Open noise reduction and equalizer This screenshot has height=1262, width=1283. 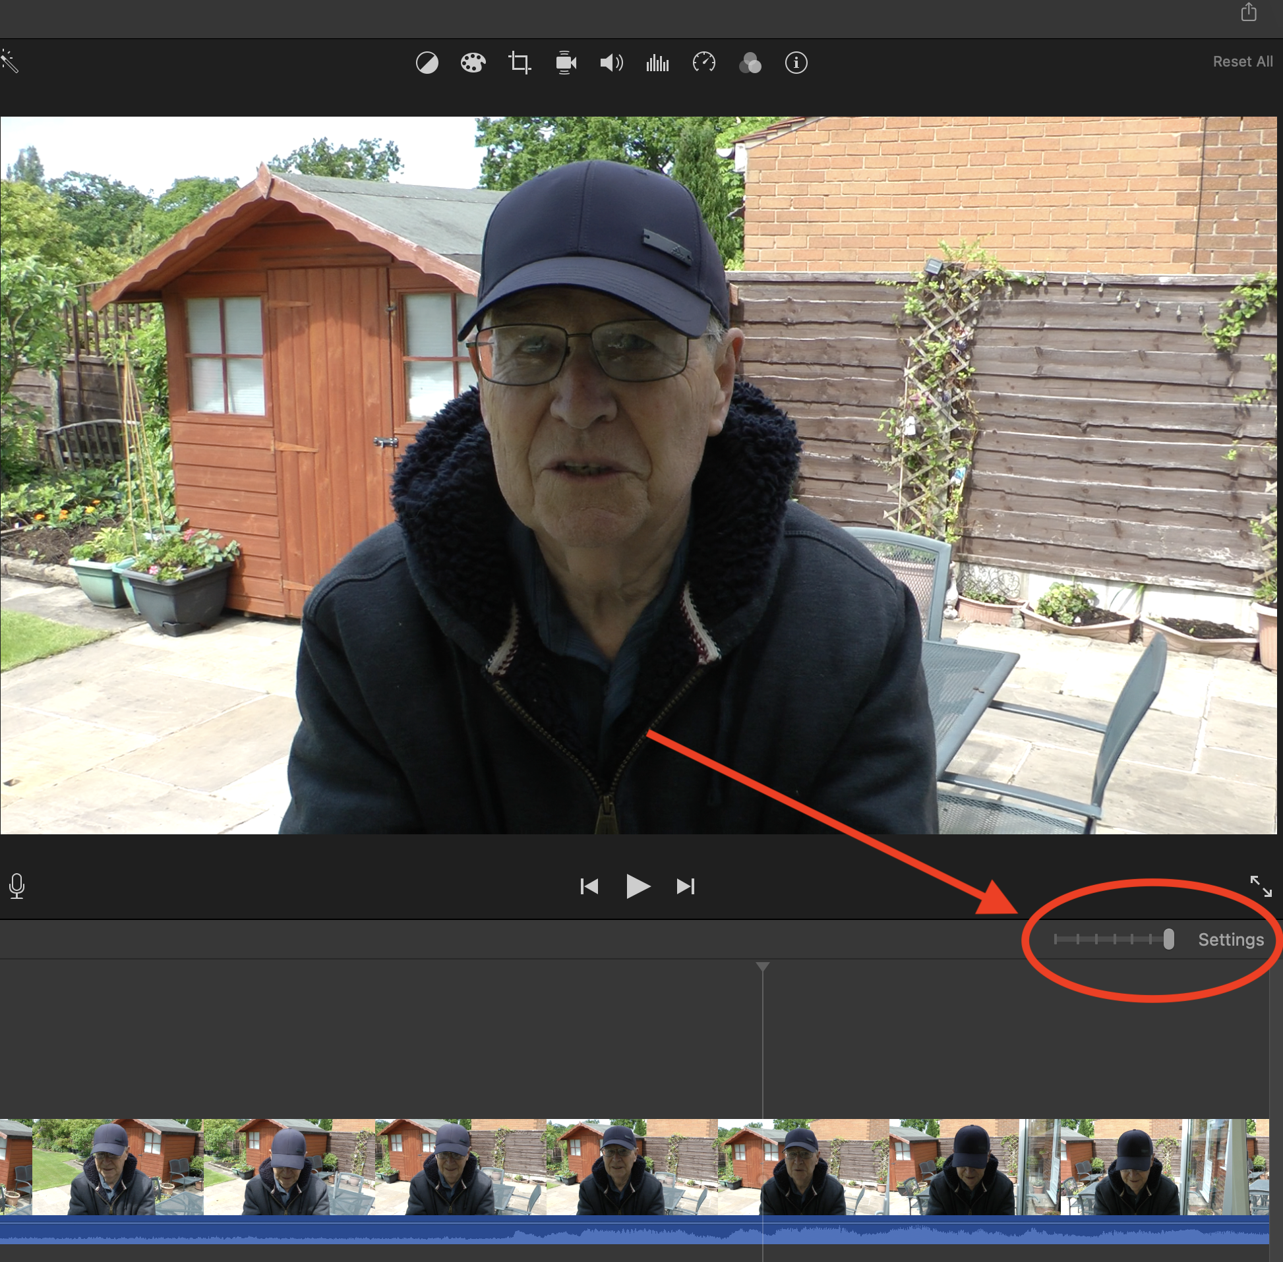tap(657, 64)
